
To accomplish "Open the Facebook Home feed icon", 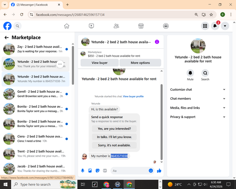I will click(x=67, y=26).
